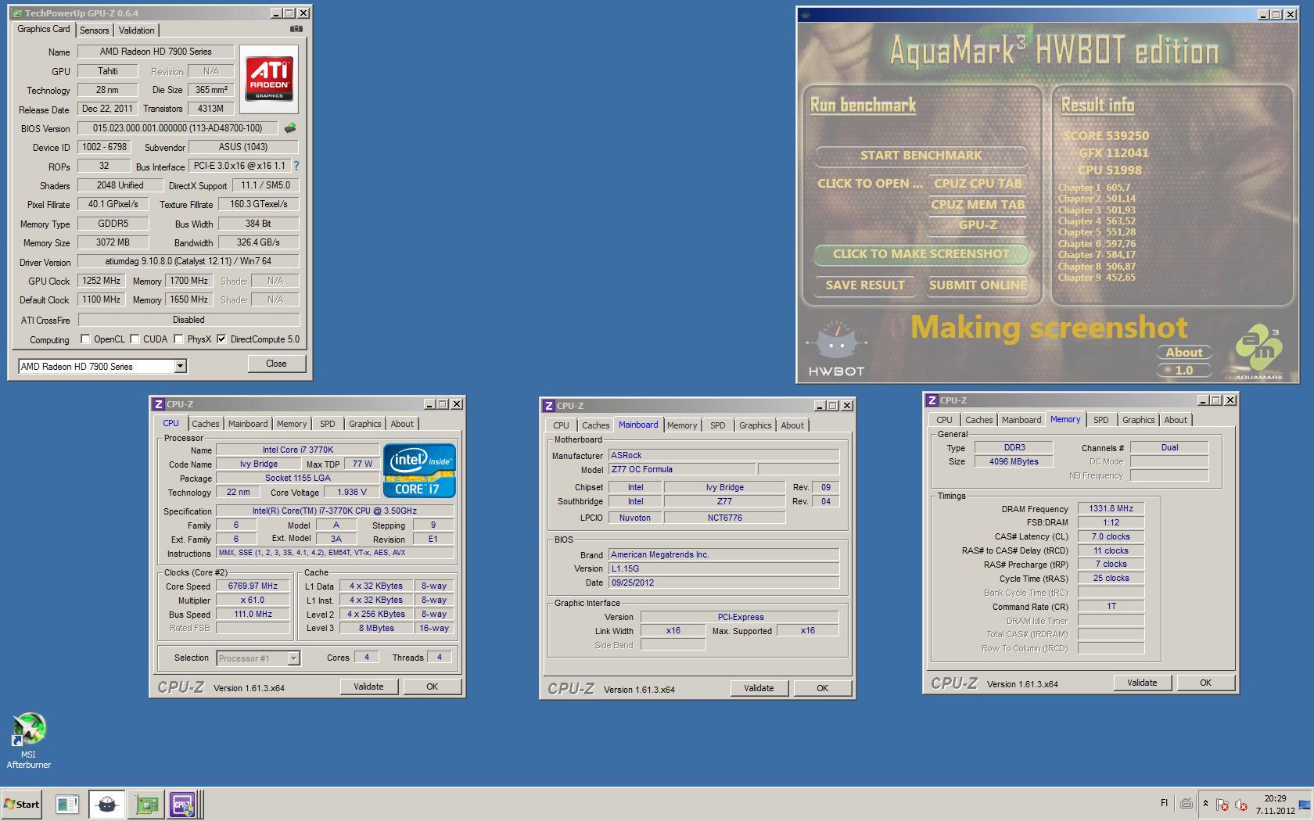Click the ATI Radeon logo in GPU-Z
This screenshot has width=1314, height=821.
click(269, 80)
